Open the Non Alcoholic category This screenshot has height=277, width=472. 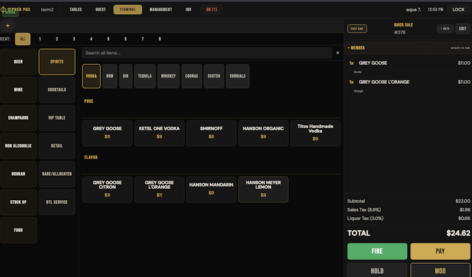[x=18, y=145]
